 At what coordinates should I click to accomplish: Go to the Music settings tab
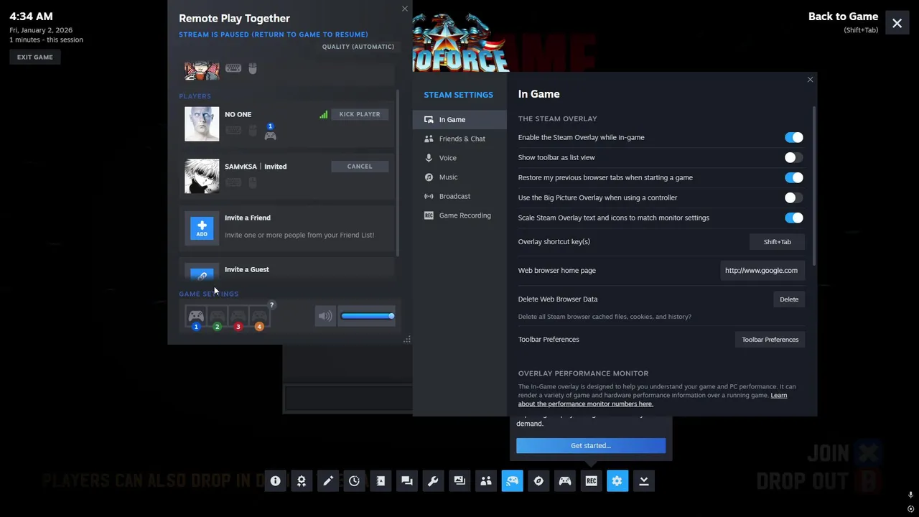(459, 177)
